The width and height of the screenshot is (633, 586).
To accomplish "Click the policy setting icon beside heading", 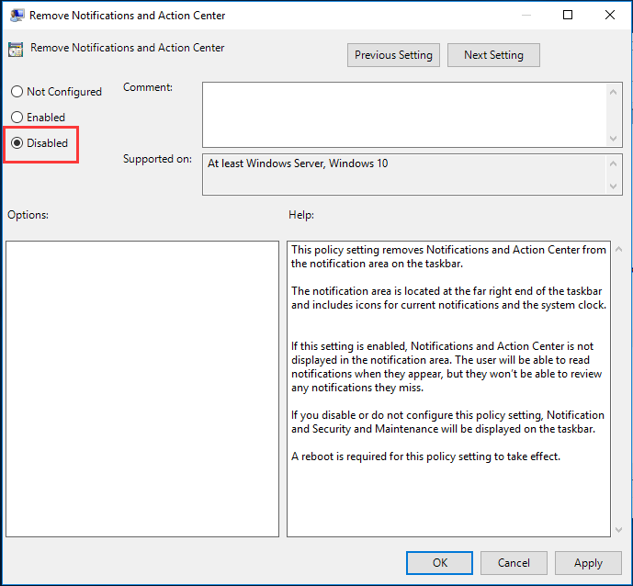I will pos(16,50).
